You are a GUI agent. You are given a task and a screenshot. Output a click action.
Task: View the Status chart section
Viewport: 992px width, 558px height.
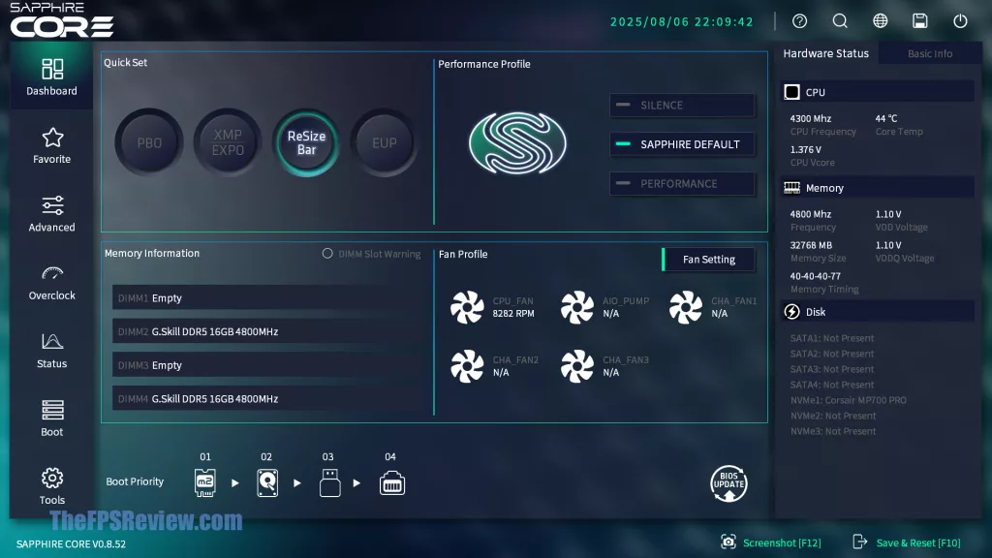click(x=52, y=351)
